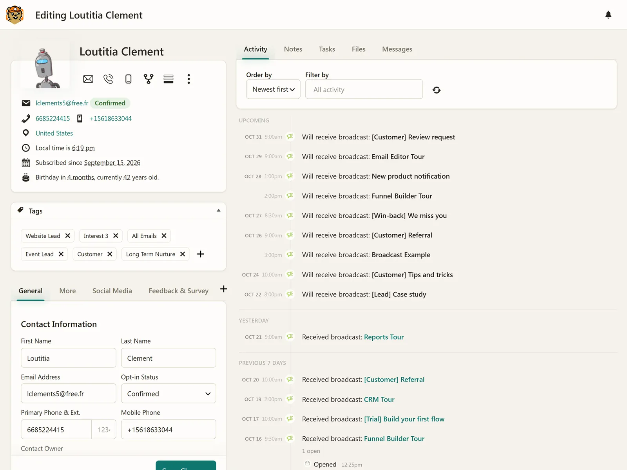
Task: Click the Email Address input field
Action: (69, 394)
